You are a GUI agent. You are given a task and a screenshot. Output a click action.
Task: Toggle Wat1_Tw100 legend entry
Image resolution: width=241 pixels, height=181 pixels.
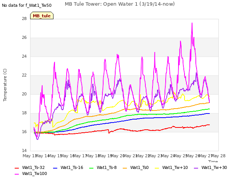(x=31, y=173)
